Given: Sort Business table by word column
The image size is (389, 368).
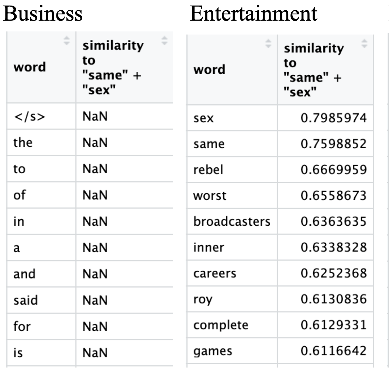Looking at the screenshot, I should [67, 41].
